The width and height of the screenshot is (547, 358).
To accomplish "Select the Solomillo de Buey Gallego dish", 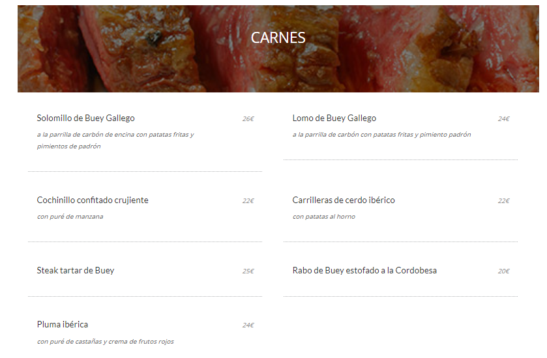I will click(x=85, y=118).
